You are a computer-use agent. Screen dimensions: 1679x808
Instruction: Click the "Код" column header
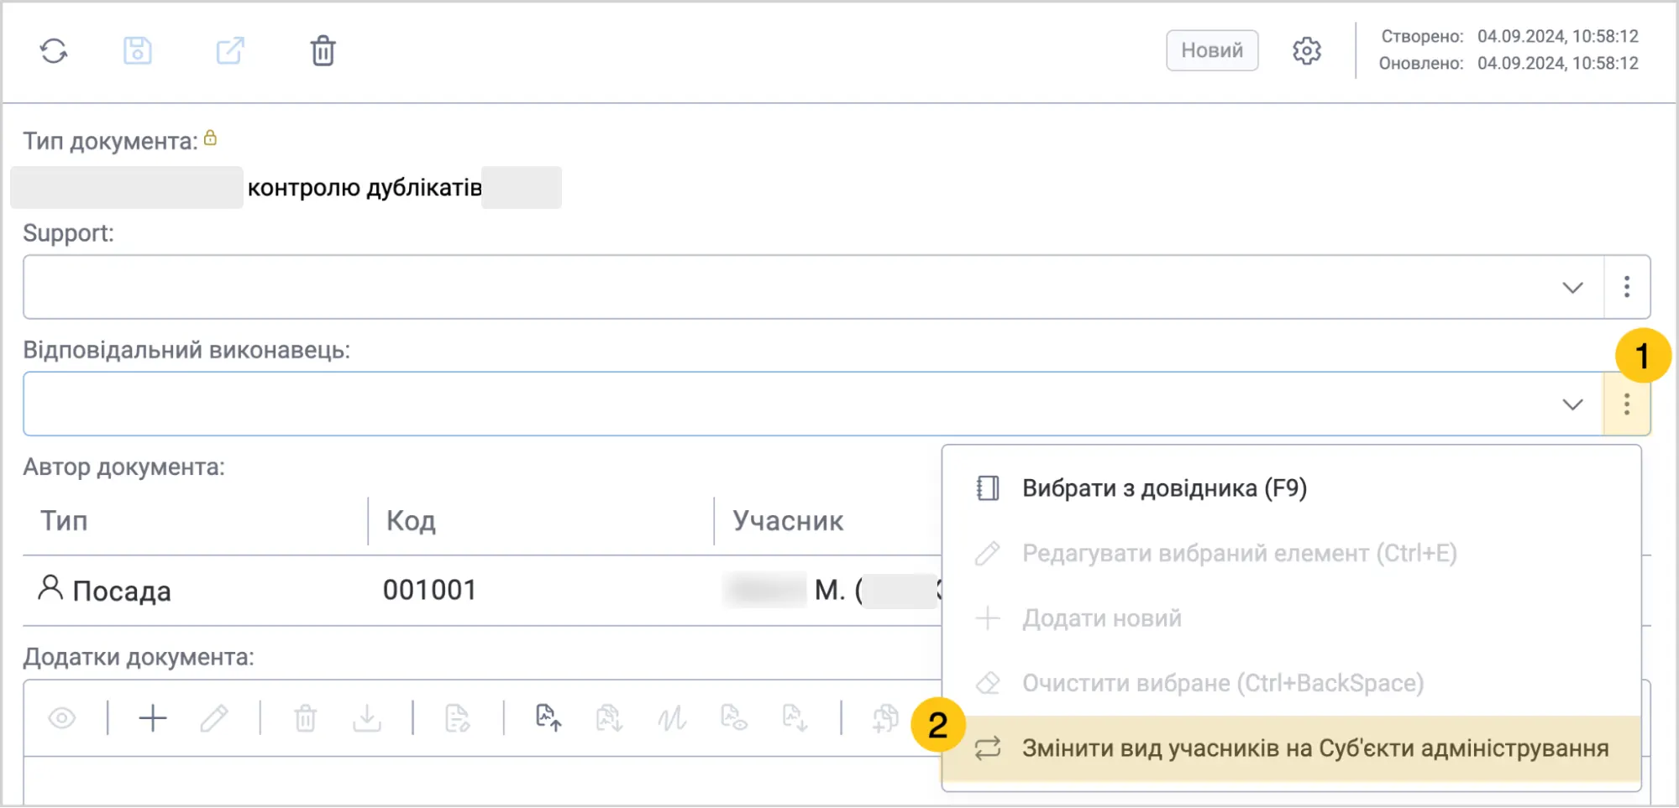pyautogui.click(x=411, y=521)
